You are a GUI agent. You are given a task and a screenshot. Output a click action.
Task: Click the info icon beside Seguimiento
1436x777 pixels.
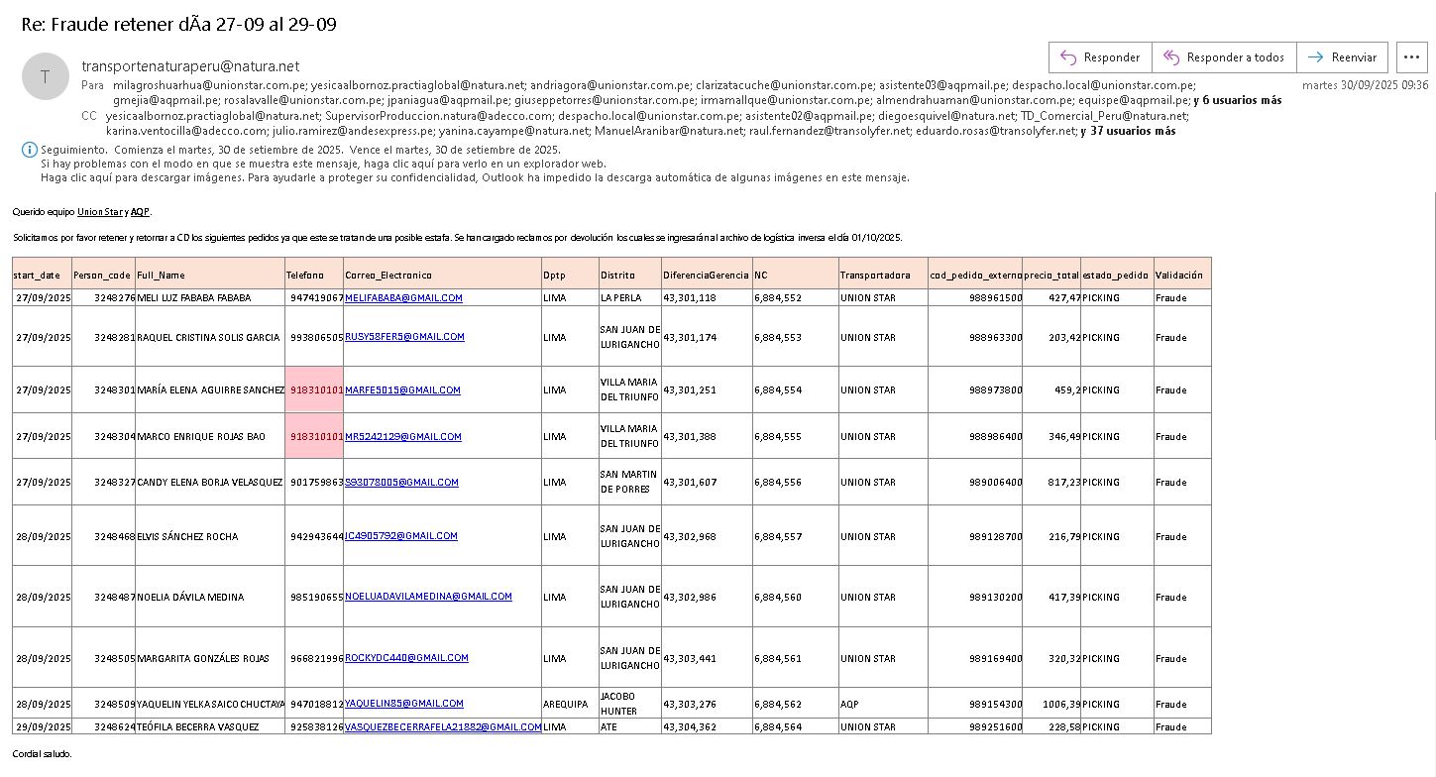(30, 150)
